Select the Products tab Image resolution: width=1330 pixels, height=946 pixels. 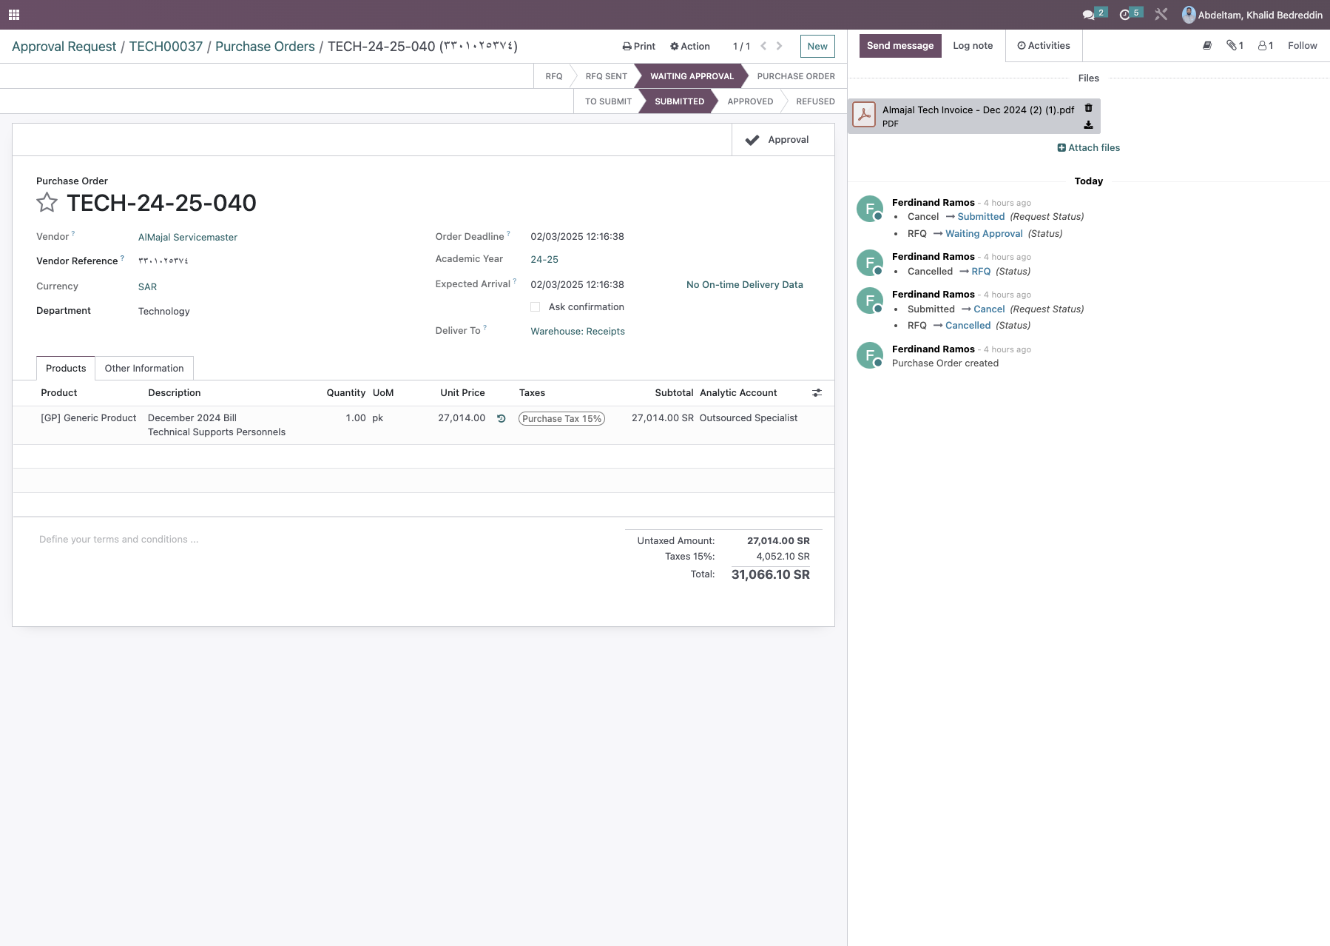tap(66, 369)
